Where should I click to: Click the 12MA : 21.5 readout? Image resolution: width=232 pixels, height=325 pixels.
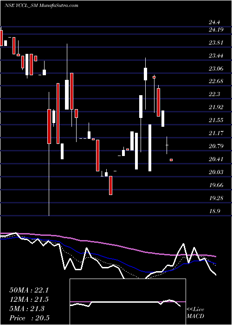29,299
